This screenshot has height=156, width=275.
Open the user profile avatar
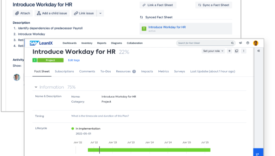click(256, 43)
